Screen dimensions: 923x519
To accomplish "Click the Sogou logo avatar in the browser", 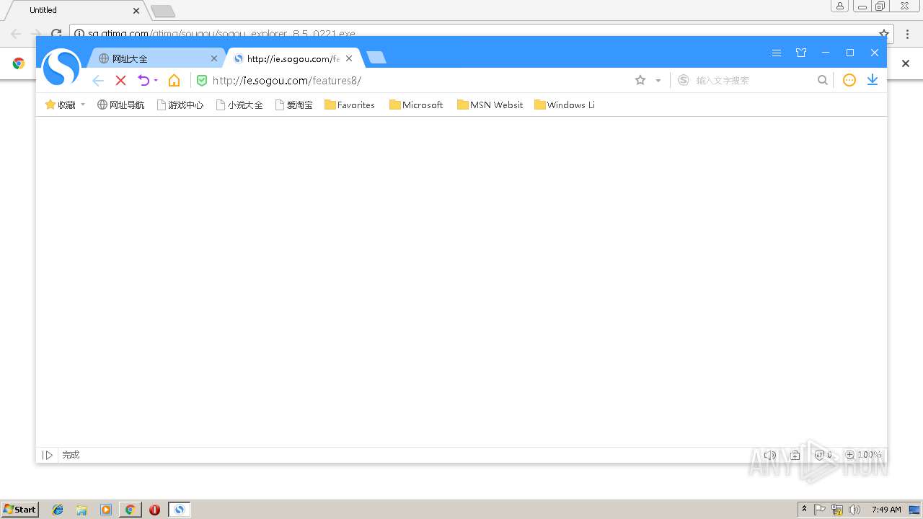I will [61, 67].
